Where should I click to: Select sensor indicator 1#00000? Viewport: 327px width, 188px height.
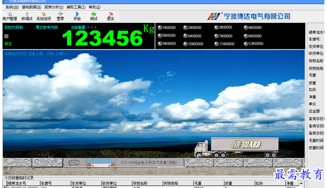pos(167,28)
